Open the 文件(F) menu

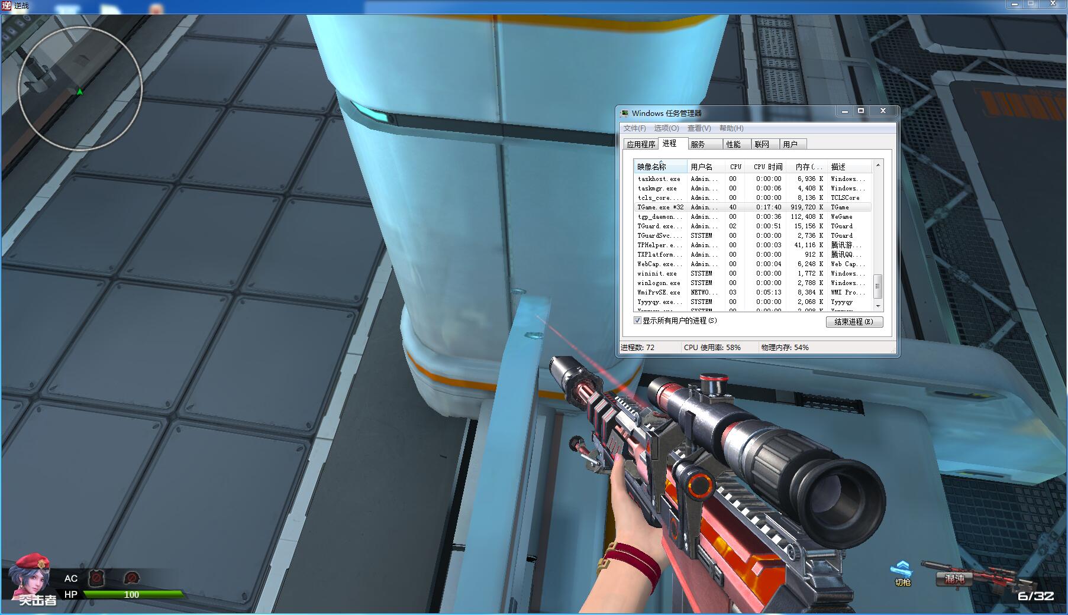click(634, 128)
